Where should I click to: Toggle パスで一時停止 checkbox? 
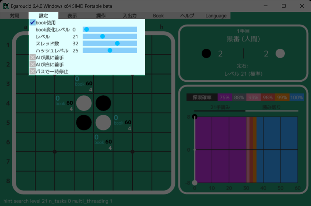tap(33, 71)
